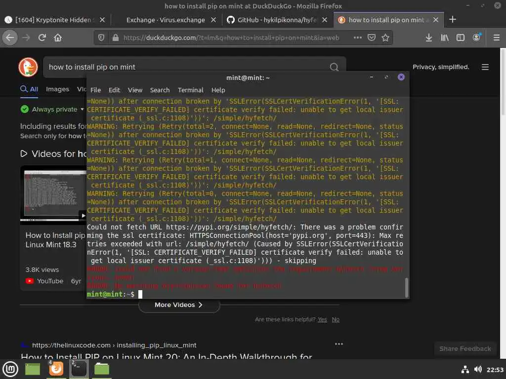This screenshot has height=379, width=506.
Task: Open Linux Mint start menu
Action: point(10,369)
